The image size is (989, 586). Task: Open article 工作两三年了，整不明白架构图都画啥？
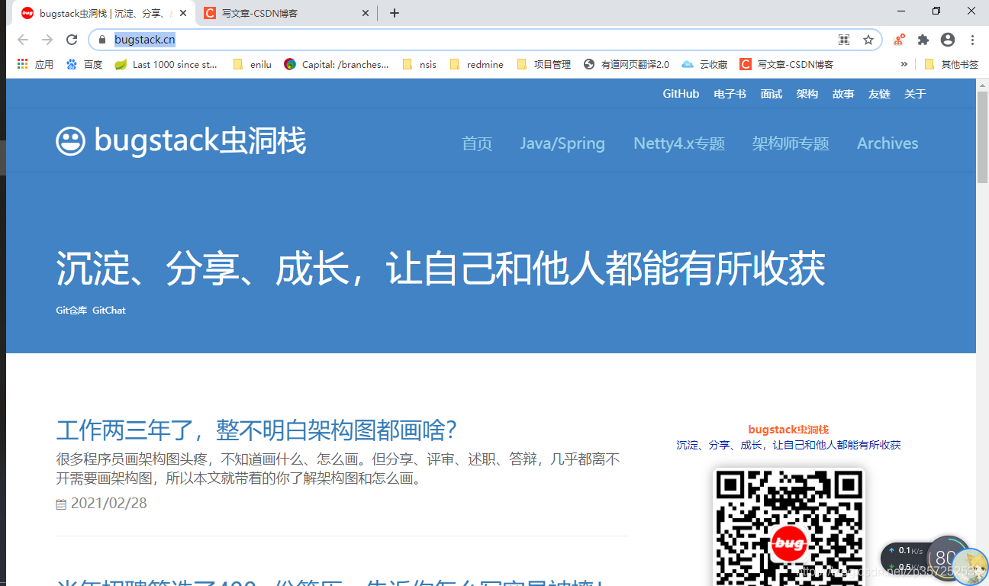[x=256, y=430]
